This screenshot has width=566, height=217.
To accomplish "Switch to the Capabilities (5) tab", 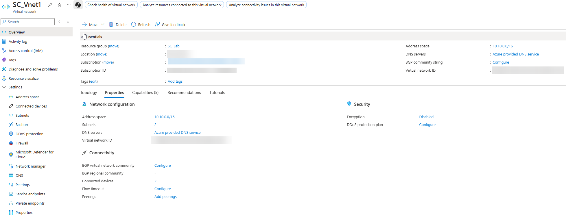I will click(145, 92).
